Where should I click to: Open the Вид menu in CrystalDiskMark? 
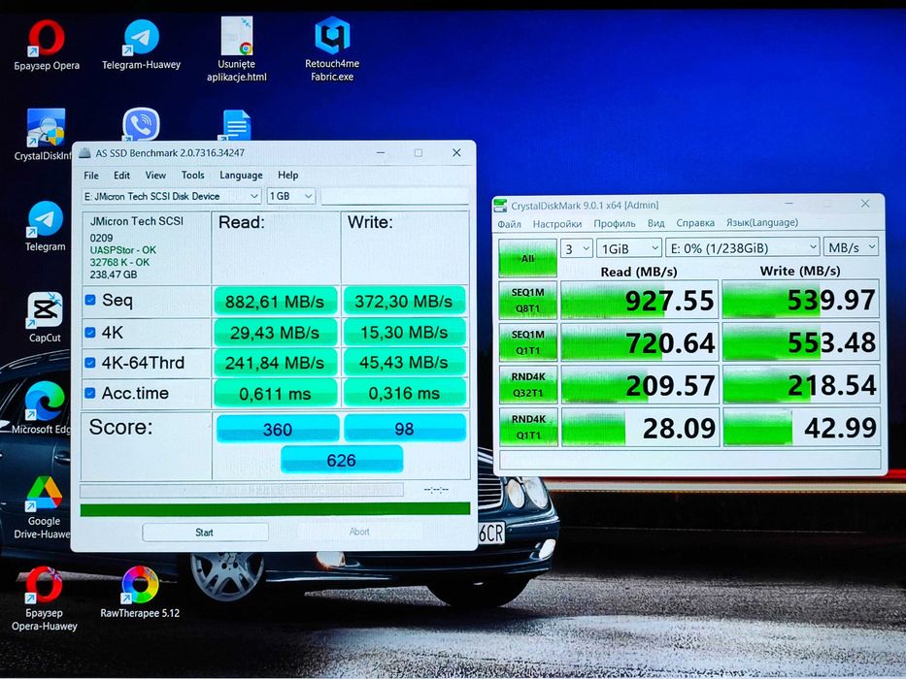click(655, 223)
